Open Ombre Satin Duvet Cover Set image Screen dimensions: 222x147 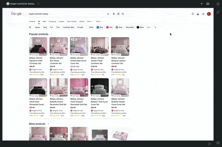point(79,46)
